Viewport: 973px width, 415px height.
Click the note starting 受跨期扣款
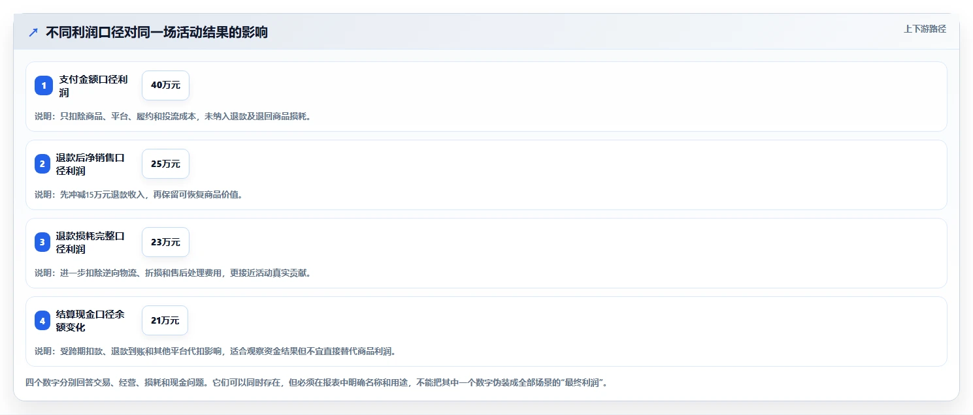(216, 351)
